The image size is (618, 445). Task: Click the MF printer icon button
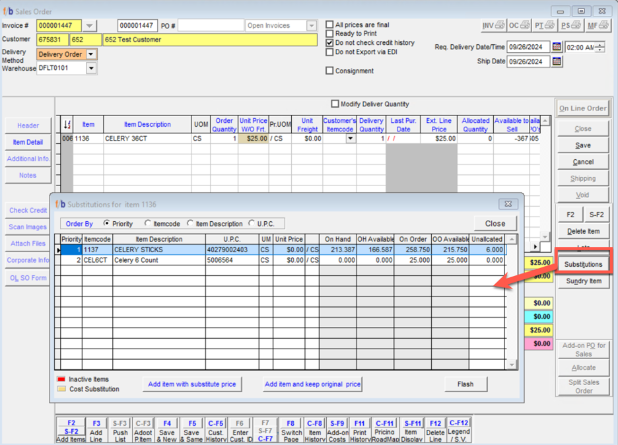tap(597, 26)
